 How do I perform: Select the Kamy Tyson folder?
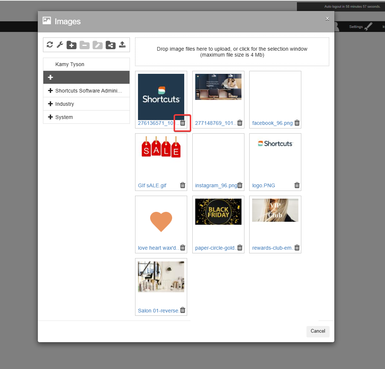(x=70, y=64)
